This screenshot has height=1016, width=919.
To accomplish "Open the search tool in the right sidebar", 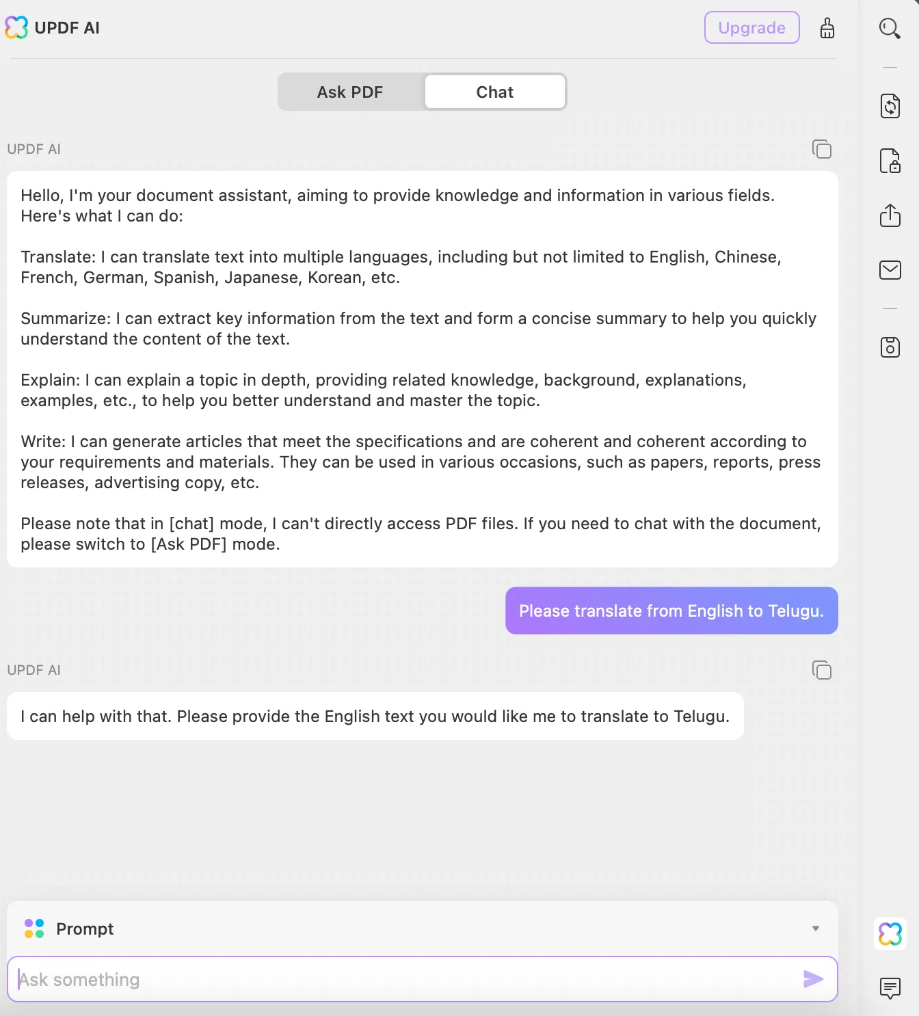I will pyautogui.click(x=890, y=28).
